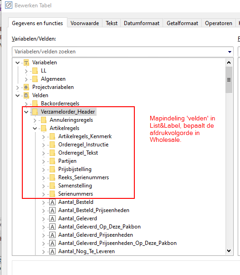
Task: Click the Verzamelorder_Header folder icon
Action: click(x=35, y=112)
